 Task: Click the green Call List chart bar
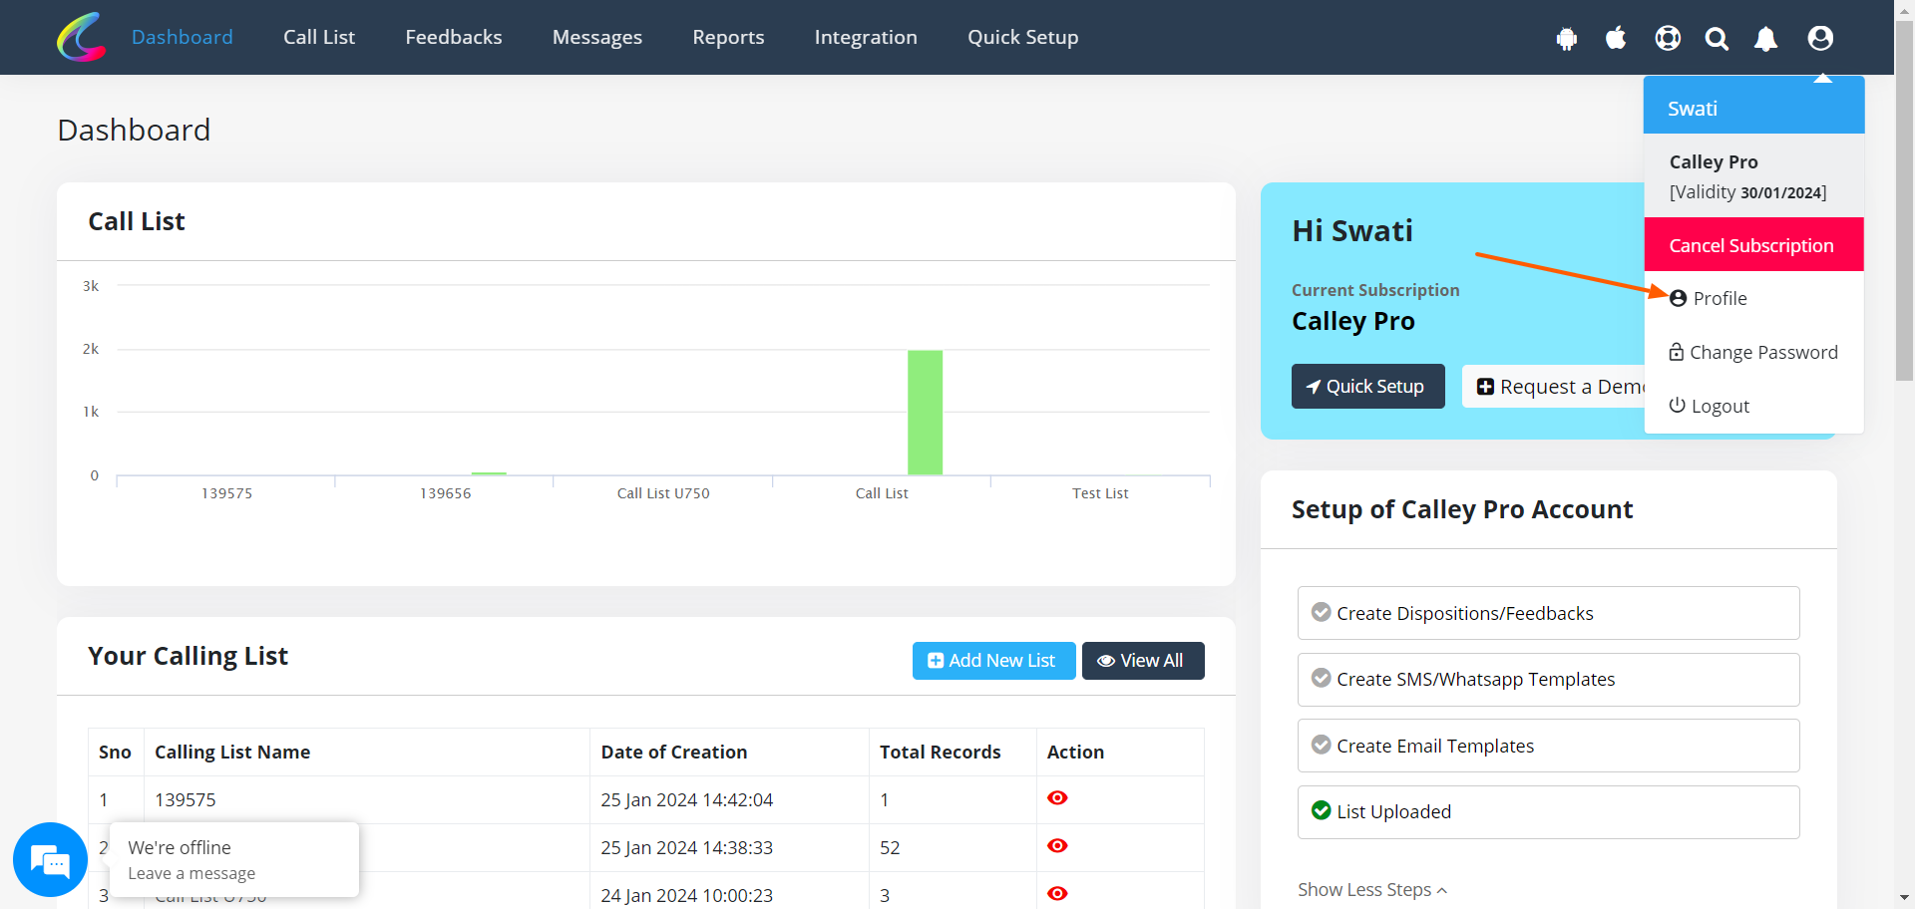pos(925,413)
